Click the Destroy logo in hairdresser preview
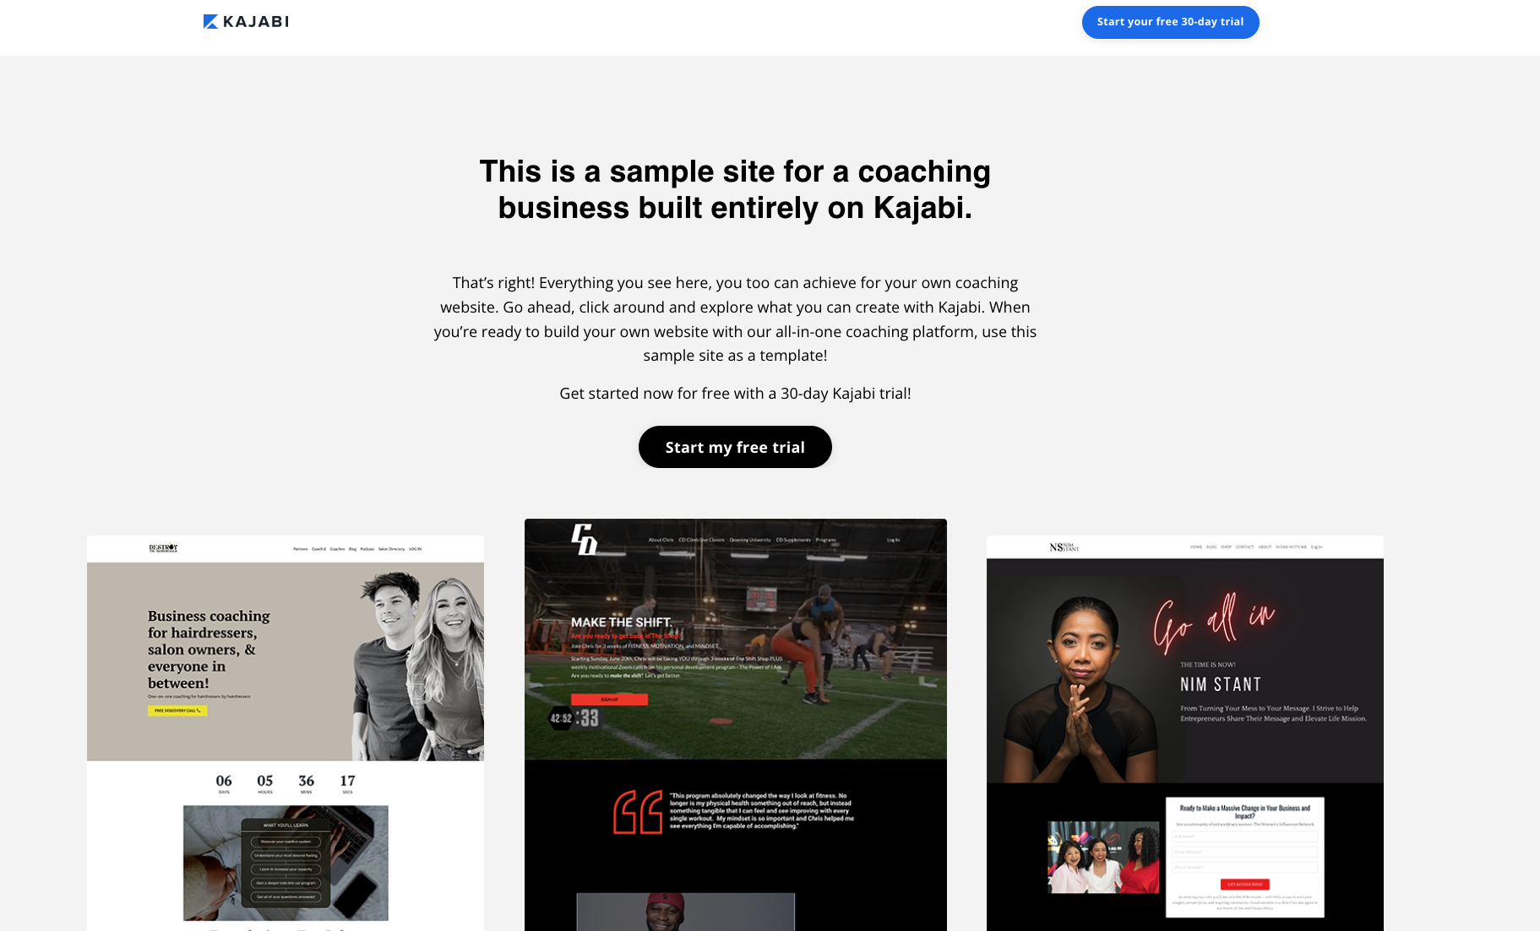The image size is (1540, 931). (163, 548)
